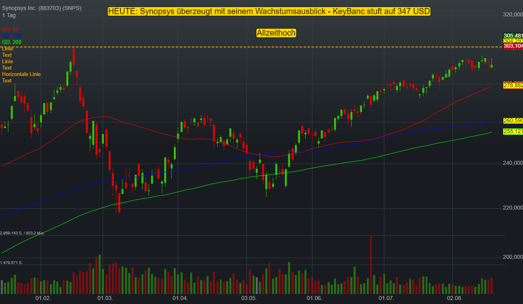Screen dimensions: 523x304
Task: Click the "2.959.143 S. / 803,2 M.o." volume label
Action: point(22,233)
